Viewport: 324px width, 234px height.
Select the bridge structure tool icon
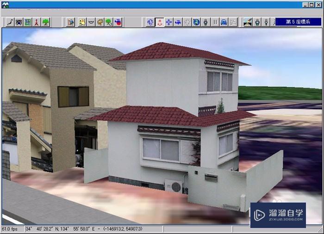(19, 22)
